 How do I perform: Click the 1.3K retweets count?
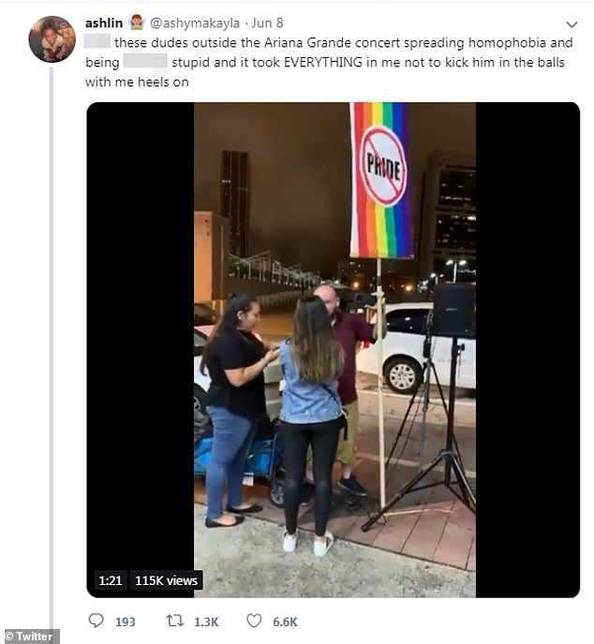click(x=206, y=622)
